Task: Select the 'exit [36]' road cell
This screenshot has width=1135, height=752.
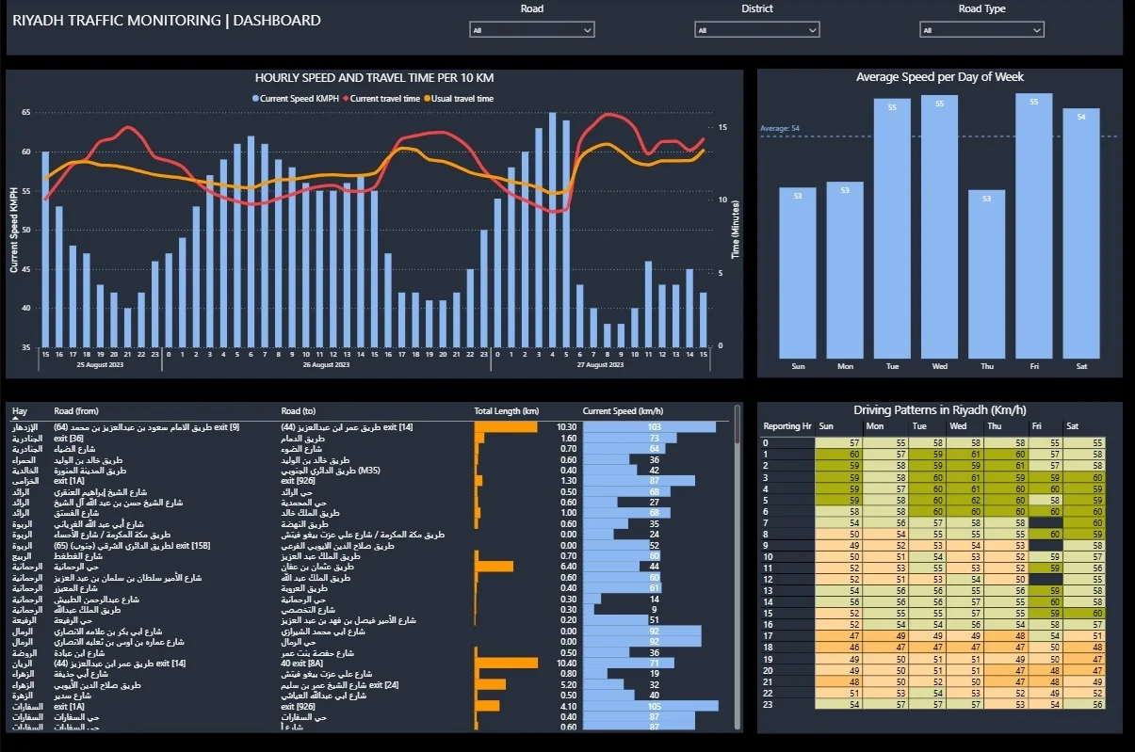Action: point(70,438)
